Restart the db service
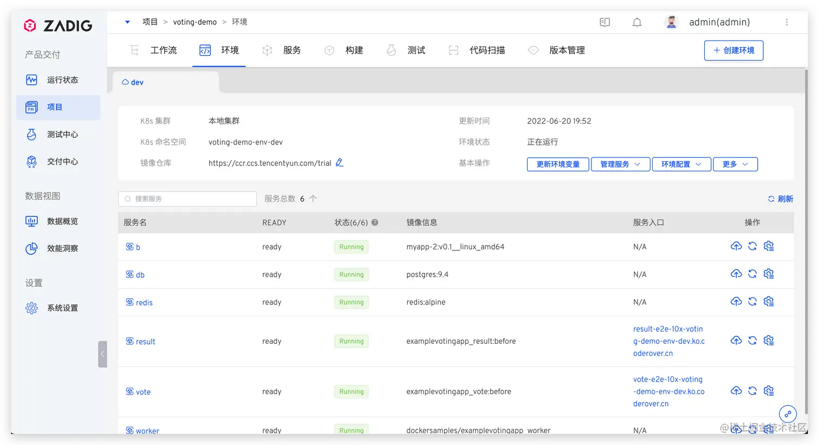This screenshot has width=819, height=445. [x=752, y=274]
